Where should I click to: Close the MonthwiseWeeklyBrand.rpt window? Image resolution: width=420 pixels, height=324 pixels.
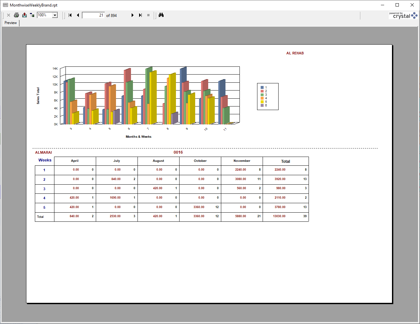(x=412, y=5)
